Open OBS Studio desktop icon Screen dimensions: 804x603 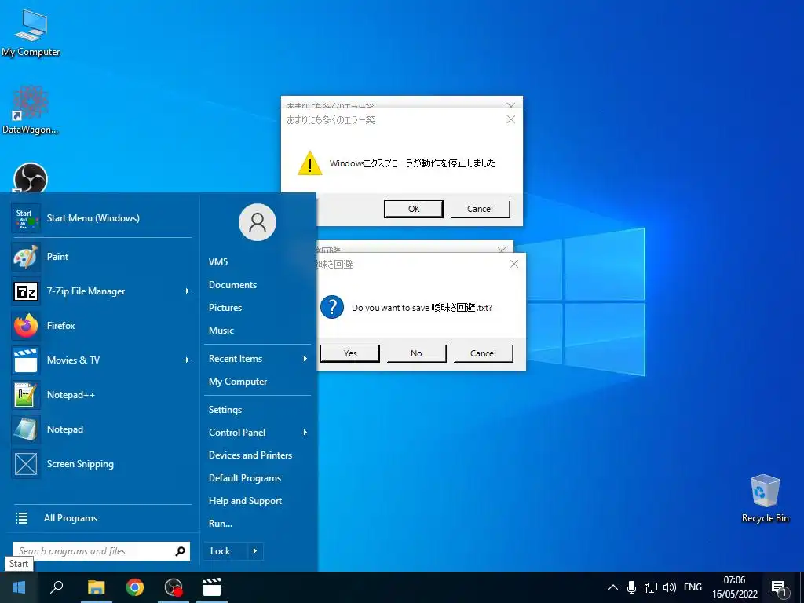click(31, 178)
